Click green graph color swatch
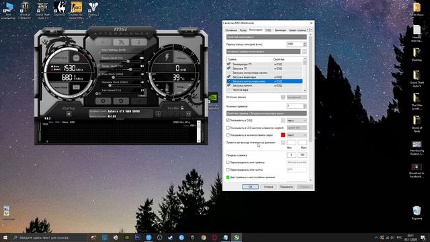Image resolution: width=430 pixels, height=242 pixels. click(228, 177)
